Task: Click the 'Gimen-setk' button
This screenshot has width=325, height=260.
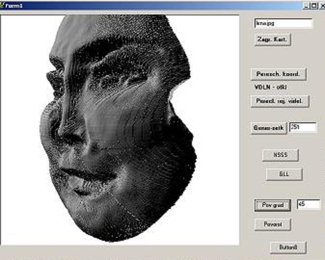Action: [x=269, y=128]
